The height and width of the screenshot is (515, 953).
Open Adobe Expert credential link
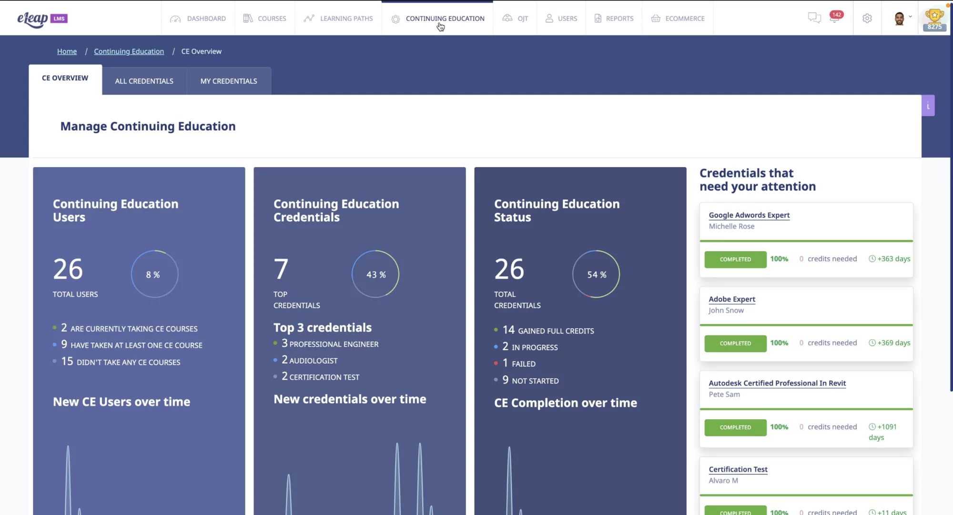pos(732,299)
